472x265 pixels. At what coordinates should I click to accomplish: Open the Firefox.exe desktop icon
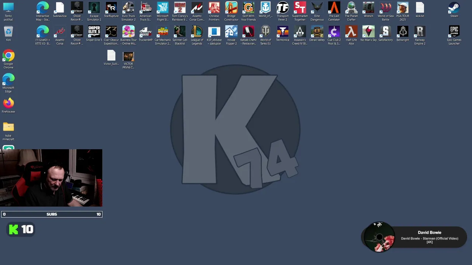8,106
